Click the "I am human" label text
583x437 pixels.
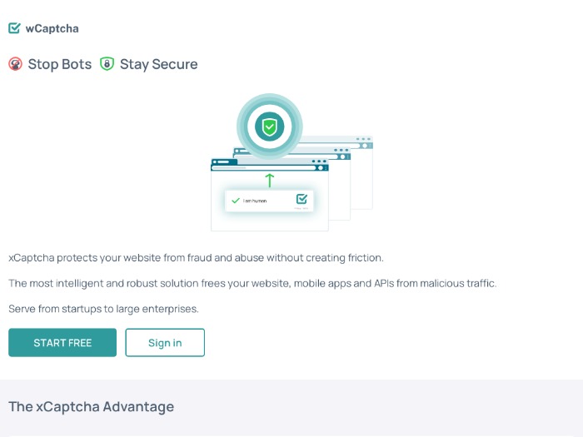pos(255,201)
